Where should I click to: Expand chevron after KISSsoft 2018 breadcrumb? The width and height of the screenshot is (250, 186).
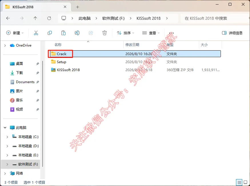pyautogui.click(x=167, y=18)
